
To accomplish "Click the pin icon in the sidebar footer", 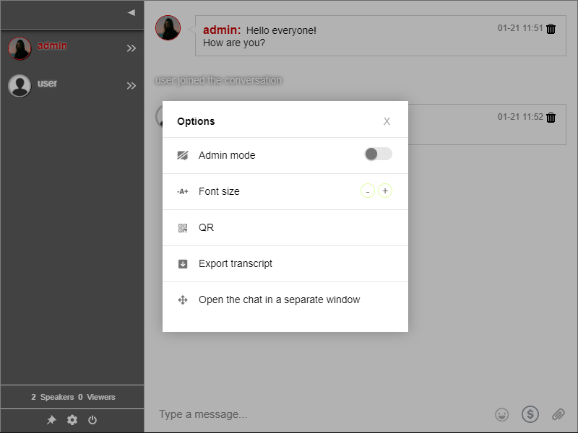I will (x=51, y=420).
